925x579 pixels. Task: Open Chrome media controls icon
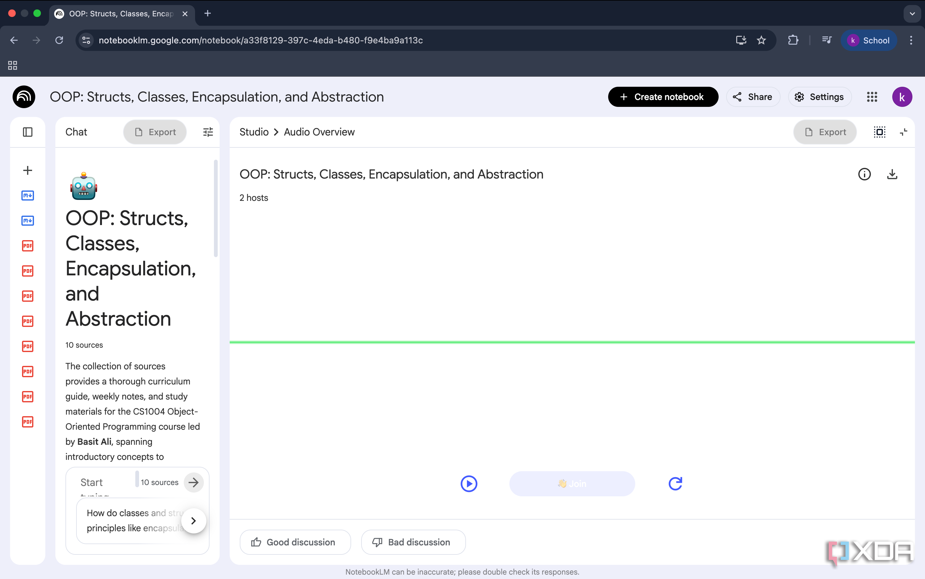[827, 40]
